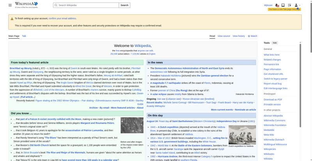This screenshot has height=161, width=312.
Task: Open Wptuser user page link
Action: [x=268, y=5]
